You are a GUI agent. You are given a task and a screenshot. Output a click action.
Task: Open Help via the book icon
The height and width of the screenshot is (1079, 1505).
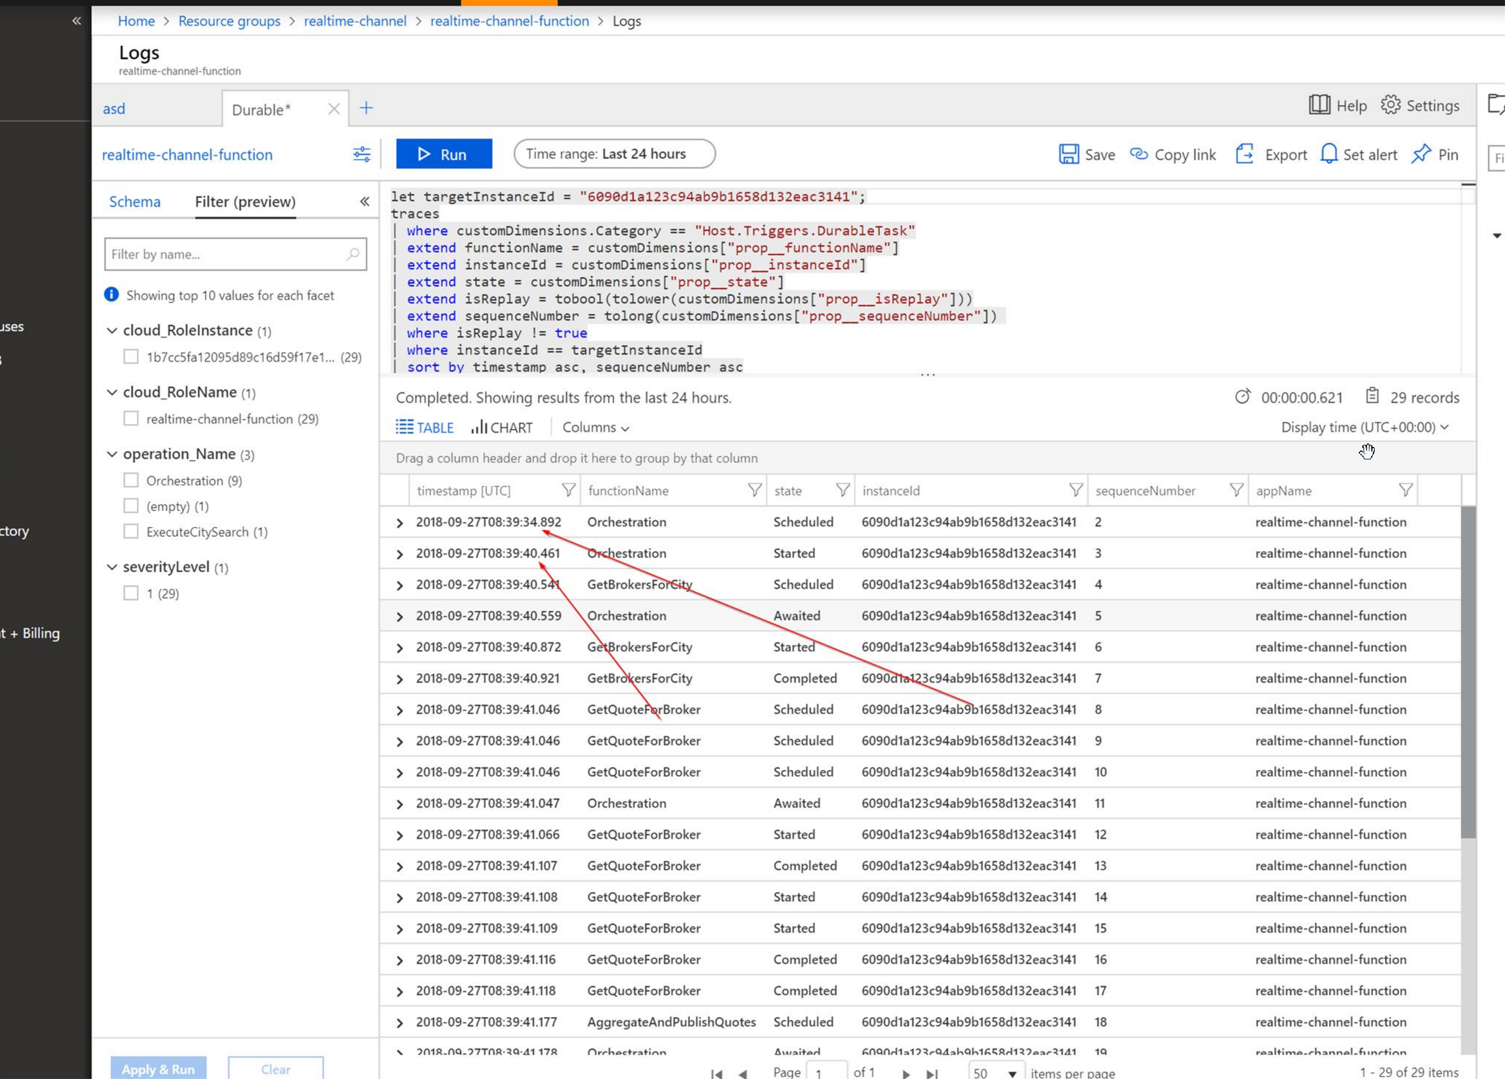[1319, 105]
